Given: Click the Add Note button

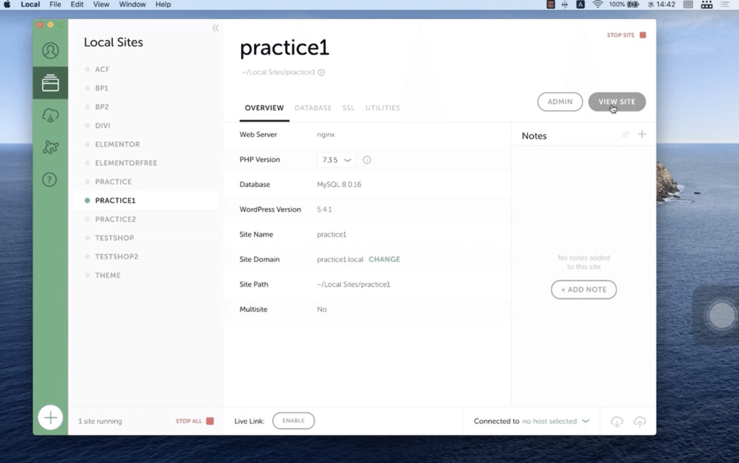Looking at the screenshot, I should (x=584, y=289).
